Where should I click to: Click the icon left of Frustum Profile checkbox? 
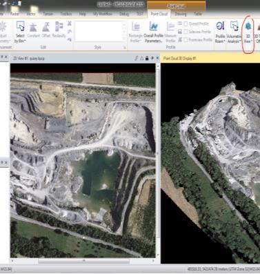coord(180,39)
